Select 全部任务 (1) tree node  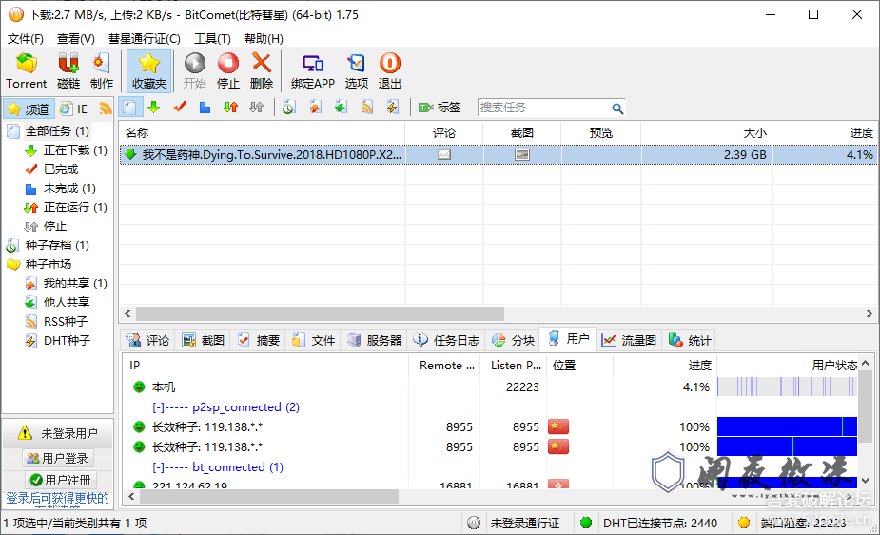56,131
